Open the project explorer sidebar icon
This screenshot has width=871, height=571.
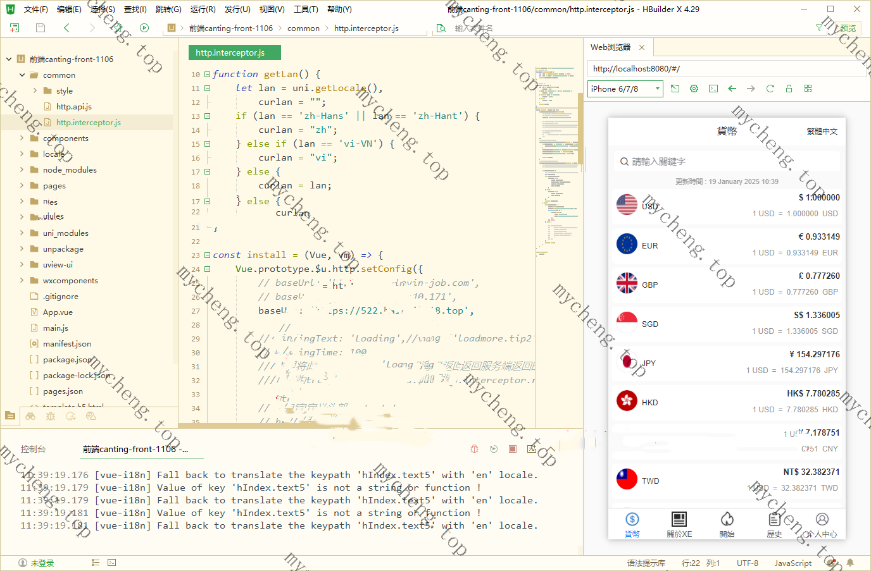tap(10, 415)
